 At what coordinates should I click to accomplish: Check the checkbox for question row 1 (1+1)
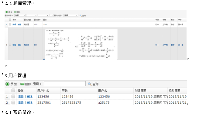coord(10,24)
